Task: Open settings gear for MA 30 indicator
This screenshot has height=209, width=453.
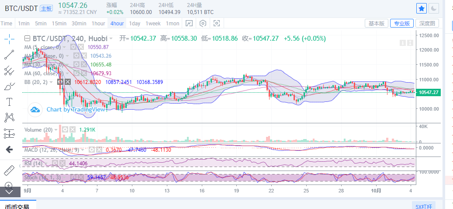Action: point(76,64)
